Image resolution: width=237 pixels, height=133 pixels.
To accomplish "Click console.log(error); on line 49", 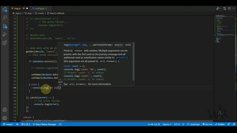I will point(47,104).
